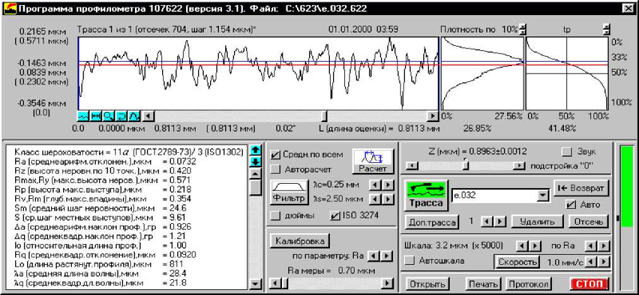The height and width of the screenshot is (295, 639).
Task: Toggle ISO 3274 checkbox
Action: pyautogui.click(x=334, y=216)
